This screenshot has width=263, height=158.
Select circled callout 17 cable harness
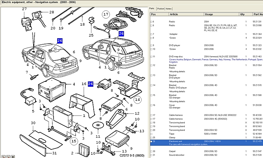(x=106, y=14)
